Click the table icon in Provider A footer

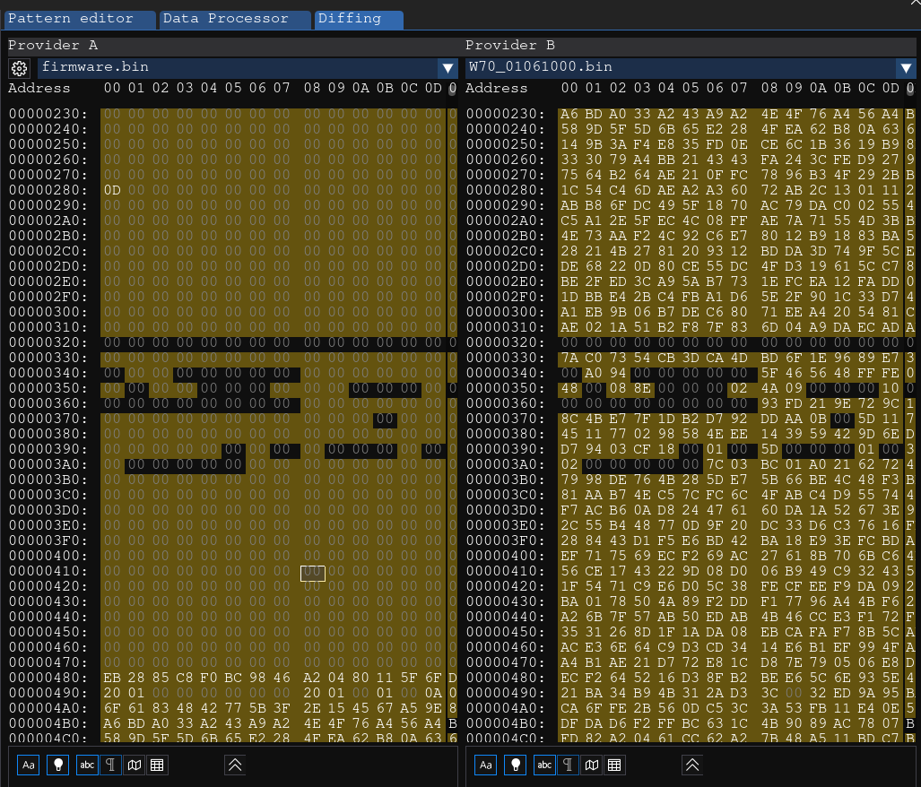pyautogui.click(x=157, y=765)
